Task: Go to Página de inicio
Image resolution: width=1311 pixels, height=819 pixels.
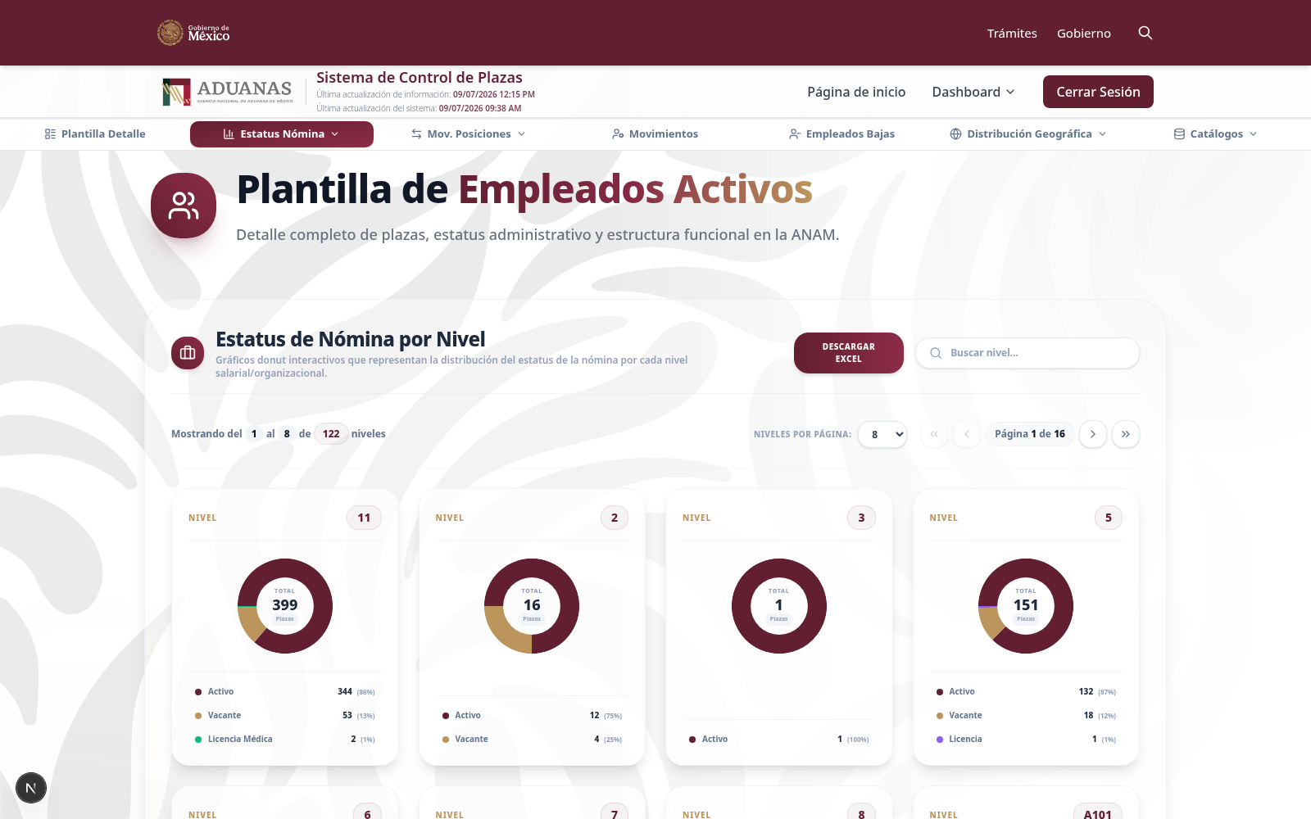Action: [x=856, y=92]
